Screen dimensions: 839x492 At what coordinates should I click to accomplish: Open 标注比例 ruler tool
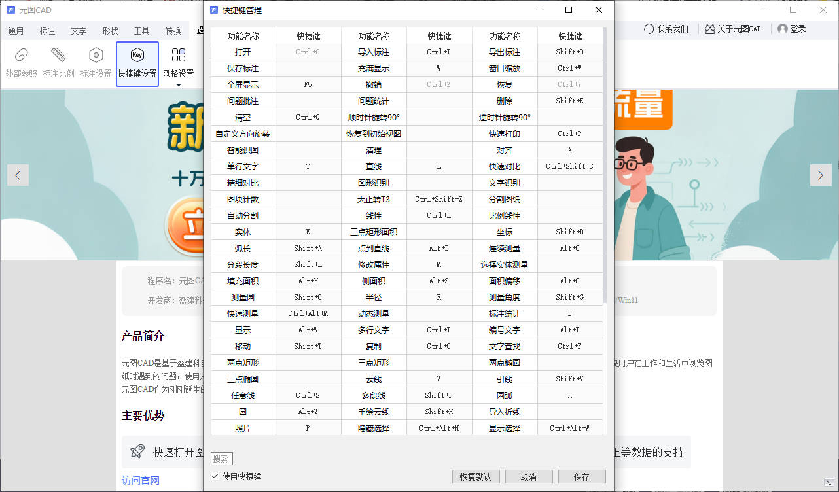[58, 55]
